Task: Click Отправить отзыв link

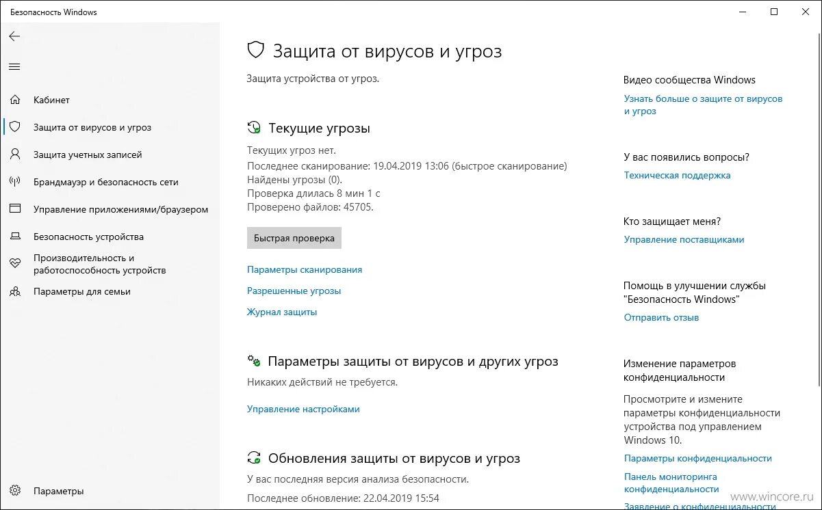Action: pyautogui.click(x=661, y=317)
